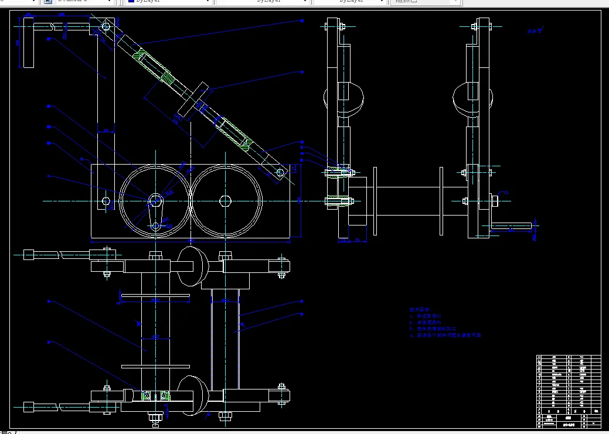This screenshot has height=434, width=609.
Task: Open the lineweight ByLayer dropdown
Action: tap(348, 2)
